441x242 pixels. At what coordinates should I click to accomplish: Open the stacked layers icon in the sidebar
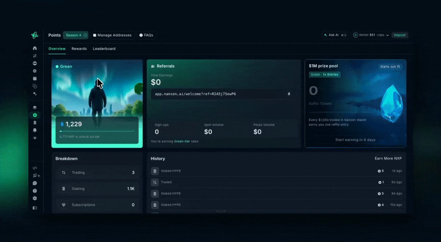35,108
